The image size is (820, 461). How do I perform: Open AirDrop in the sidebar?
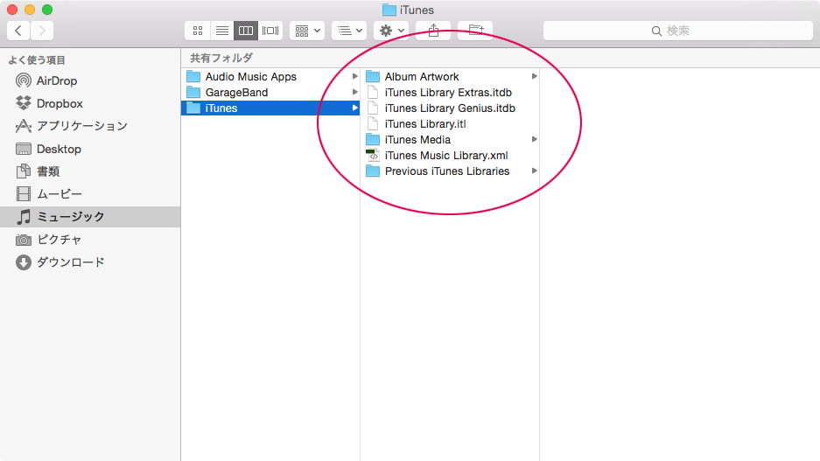tap(90, 80)
